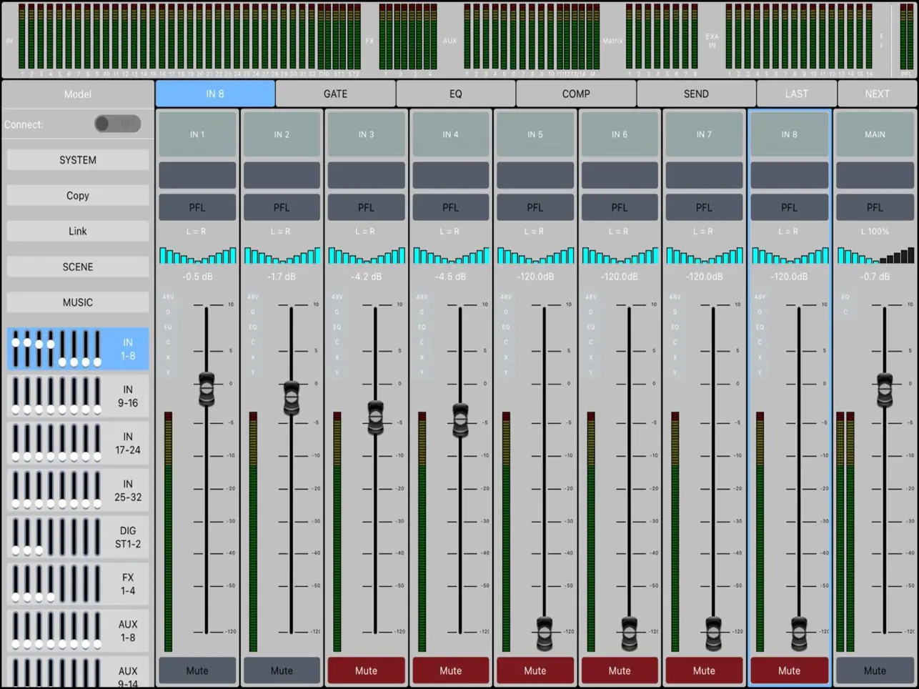Open the Model button
Viewport: 919px width, 689px height.
click(x=78, y=94)
